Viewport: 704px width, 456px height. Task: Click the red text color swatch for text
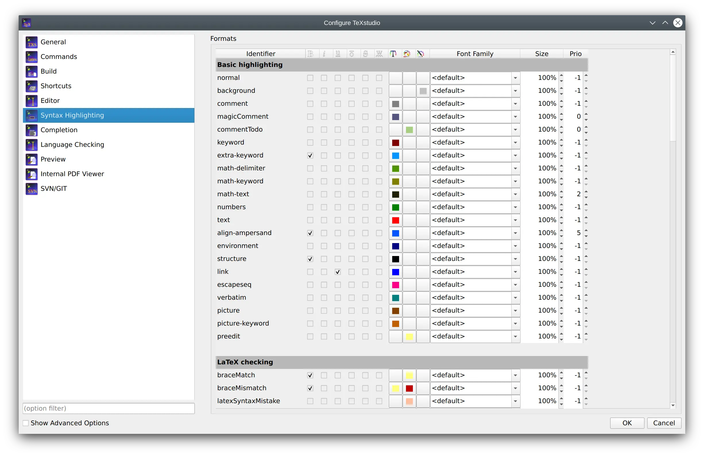(x=395, y=220)
